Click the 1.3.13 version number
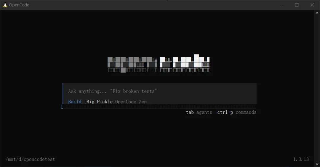Image resolution: width=320 pixels, height=167 pixels. pos(301,159)
